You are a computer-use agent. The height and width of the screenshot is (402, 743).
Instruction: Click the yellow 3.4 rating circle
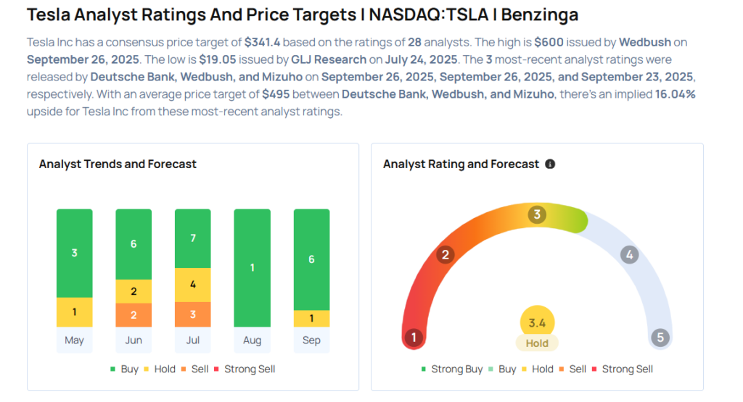pyautogui.click(x=537, y=322)
